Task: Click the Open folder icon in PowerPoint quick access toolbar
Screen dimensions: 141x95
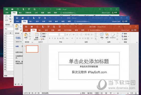Action: [32, 26]
